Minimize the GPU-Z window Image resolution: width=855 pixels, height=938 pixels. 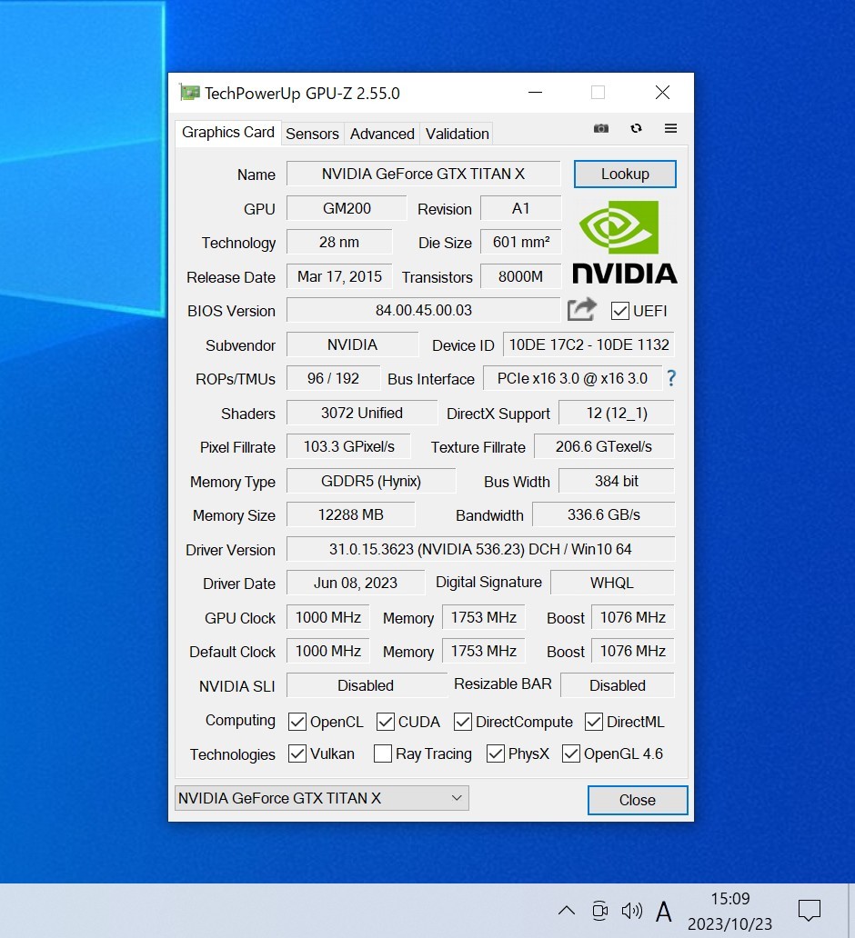point(535,93)
